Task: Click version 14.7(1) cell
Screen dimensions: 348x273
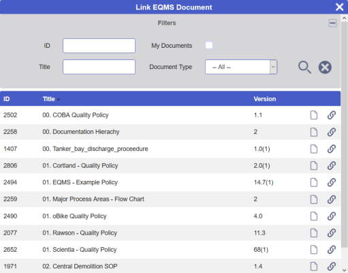Action: (264, 182)
